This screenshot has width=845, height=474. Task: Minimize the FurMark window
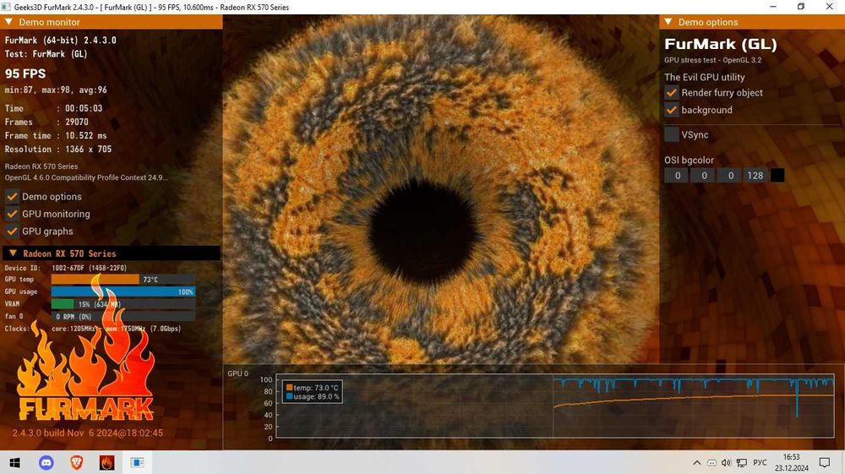[x=773, y=7]
